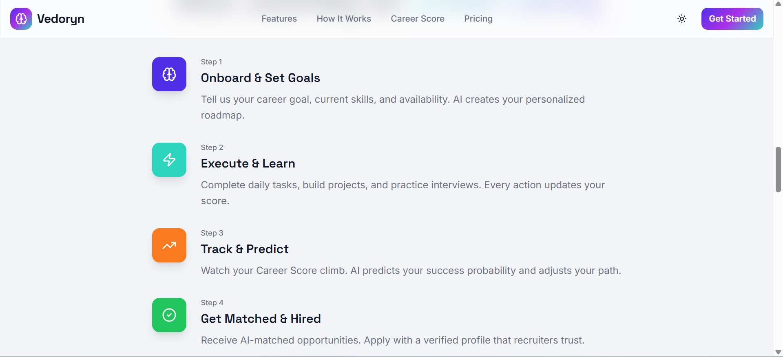The height and width of the screenshot is (357, 783).
Task: Click the green checkmark circle icon
Action: point(169,315)
